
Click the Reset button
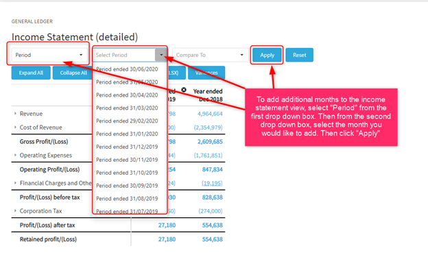[x=300, y=55]
